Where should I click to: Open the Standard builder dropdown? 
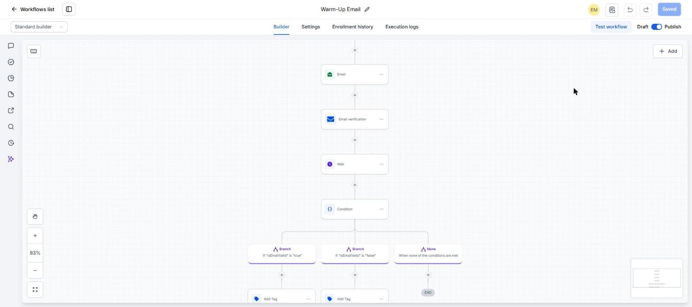(39, 27)
